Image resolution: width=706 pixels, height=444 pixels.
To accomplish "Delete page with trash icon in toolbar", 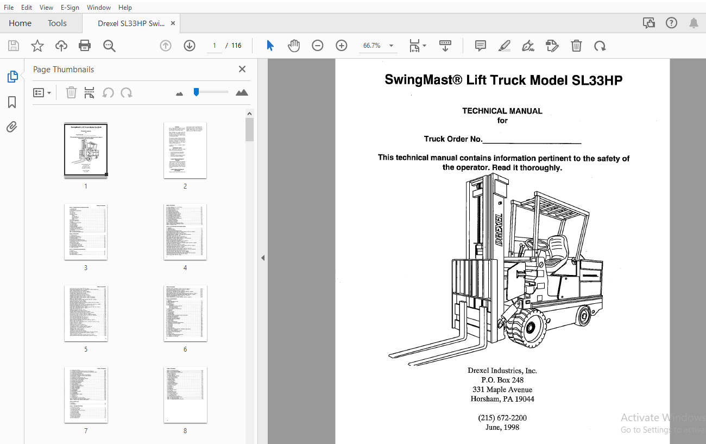I will coord(576,46).
